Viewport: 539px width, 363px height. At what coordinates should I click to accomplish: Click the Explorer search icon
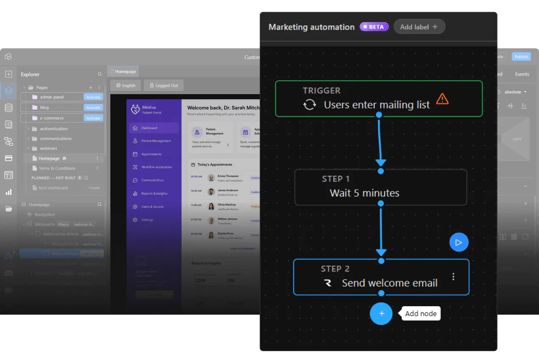coord(100,74)
